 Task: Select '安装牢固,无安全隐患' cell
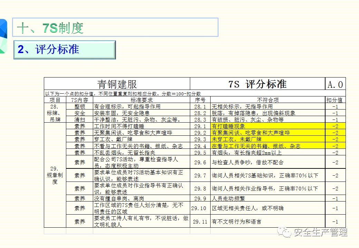point(142,113)
